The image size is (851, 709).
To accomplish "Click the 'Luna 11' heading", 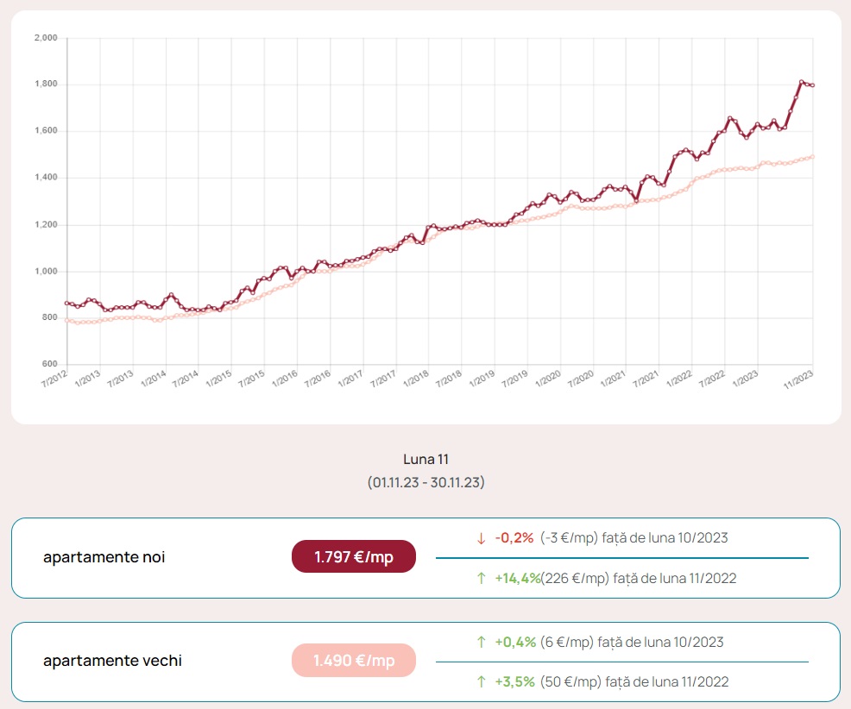I will point(425,459).
